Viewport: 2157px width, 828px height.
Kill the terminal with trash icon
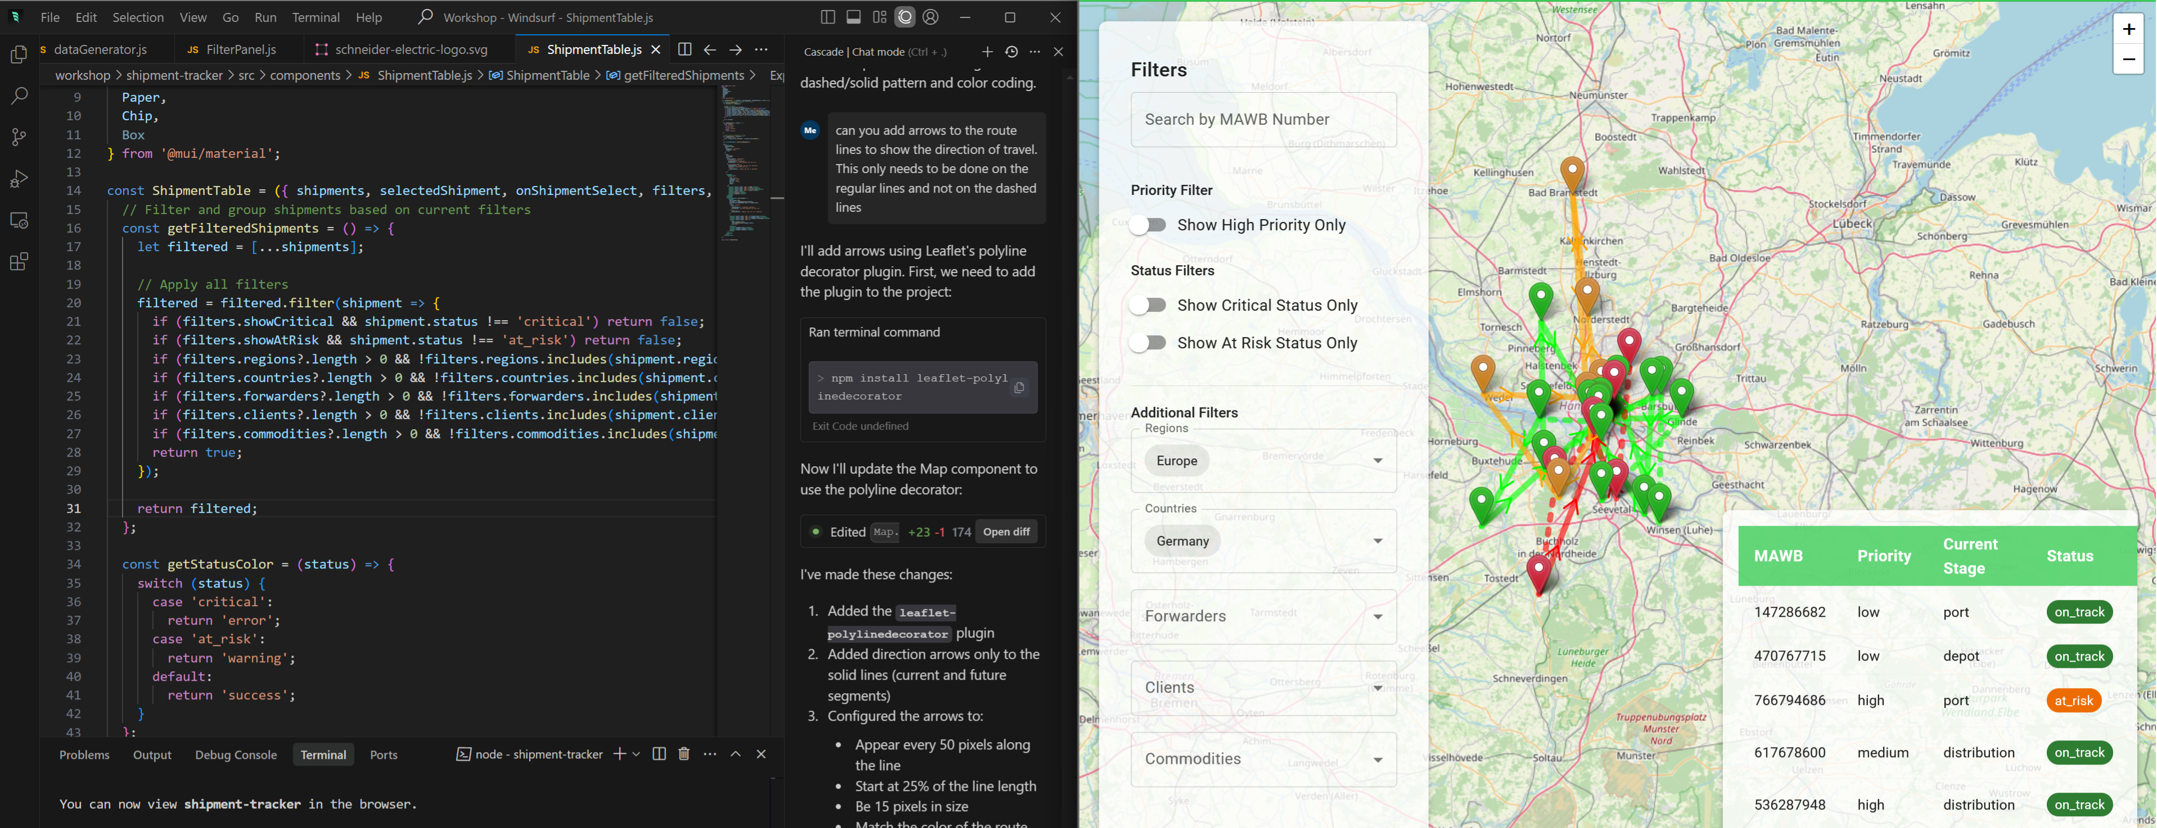[x=683, y=754]
